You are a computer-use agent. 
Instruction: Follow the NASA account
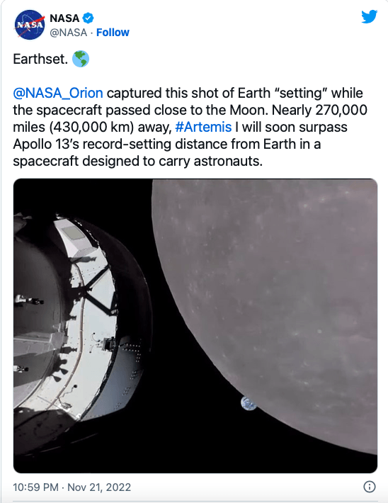[113, 33]
